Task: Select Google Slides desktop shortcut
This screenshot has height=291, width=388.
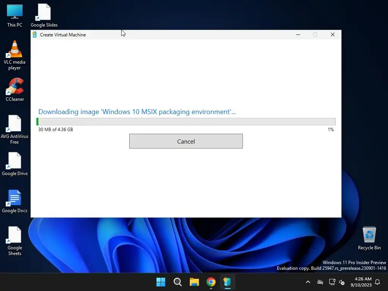Action: pos(44,16)
